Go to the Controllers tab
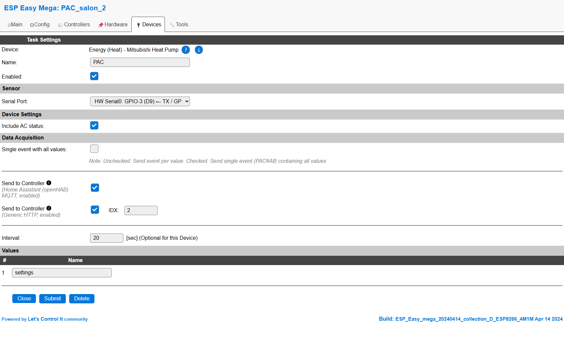This screenshot has width=564, height=337. (74, 25)
